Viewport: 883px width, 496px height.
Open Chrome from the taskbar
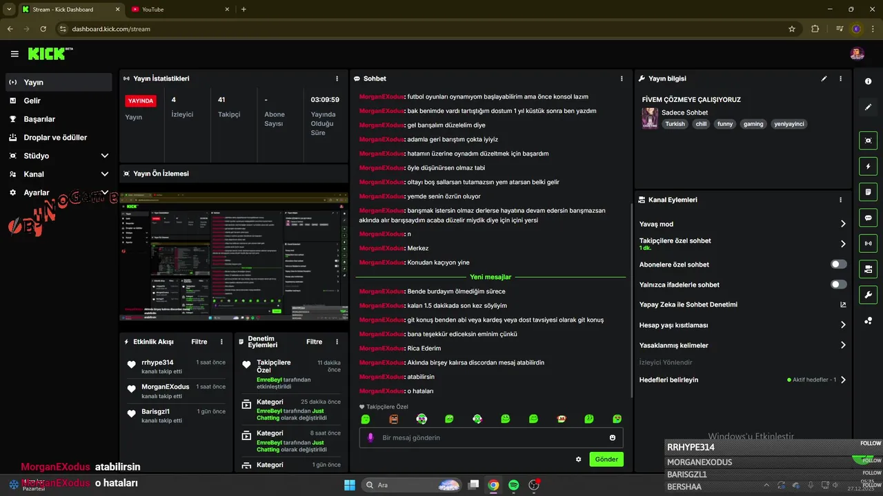pyautogui.click(x=493, y=485)
